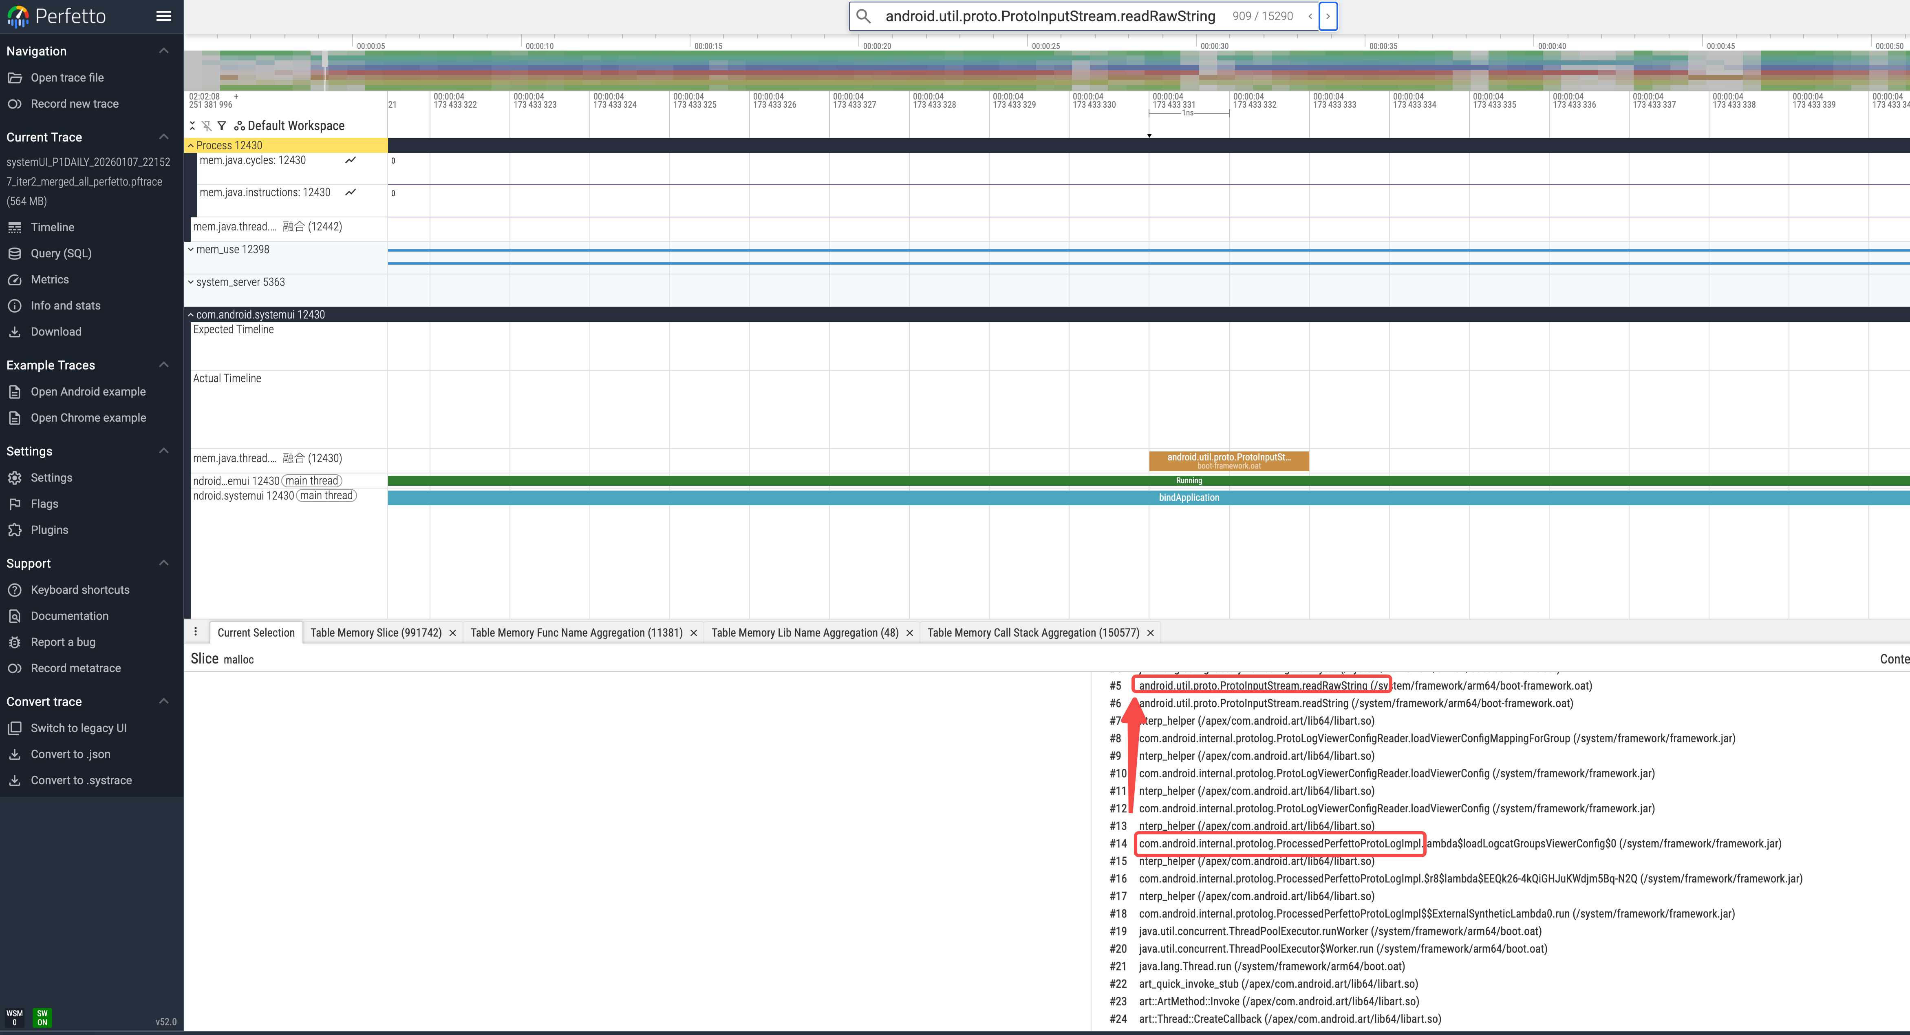Open Chrome example trace
This screenshot has height=1035, width=1910.
click(88, 418)
